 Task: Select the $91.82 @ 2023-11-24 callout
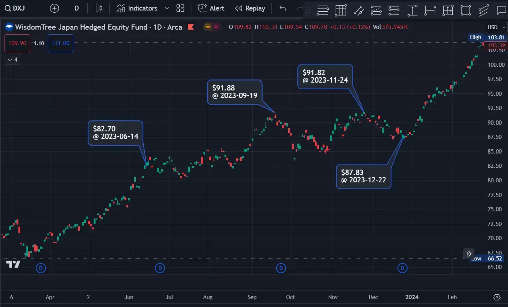pyautogui.click(x=325, y=76)
